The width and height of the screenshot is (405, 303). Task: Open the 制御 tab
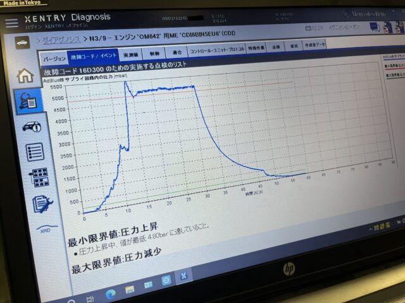click(x=154, y=53)
